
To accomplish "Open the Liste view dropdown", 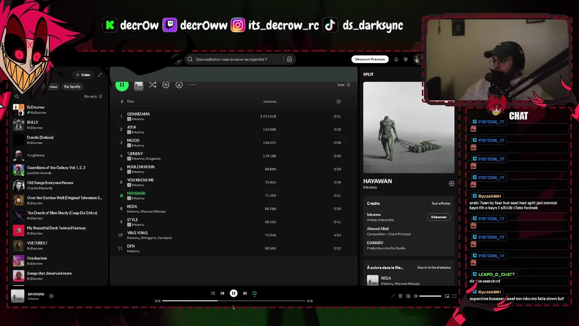I will [x=344, y=85].
